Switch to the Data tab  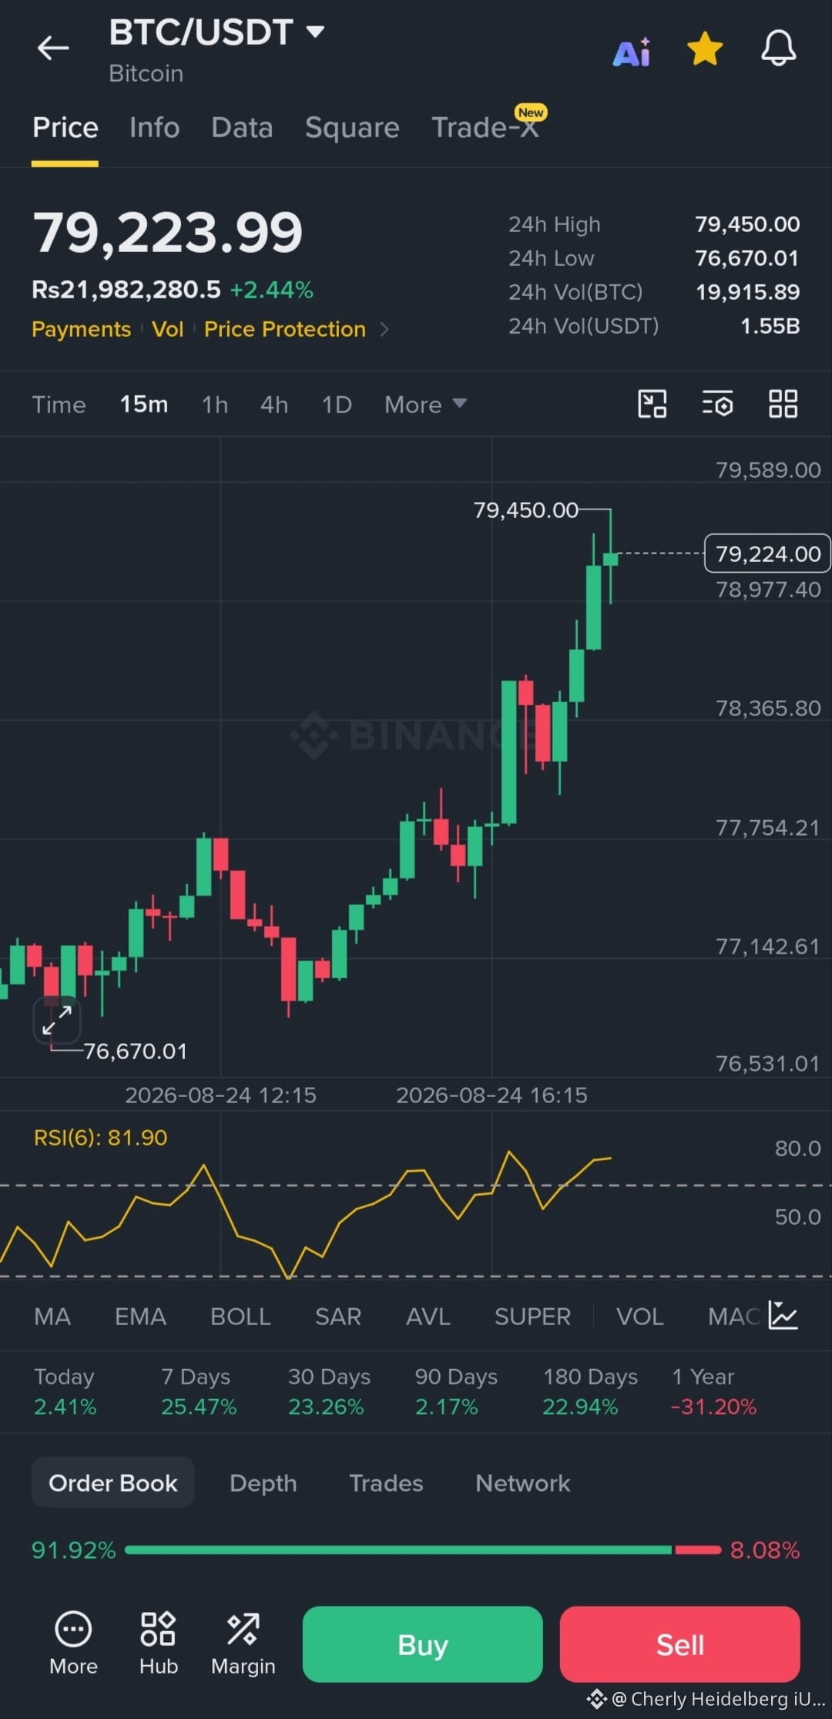tap(242, 127)
